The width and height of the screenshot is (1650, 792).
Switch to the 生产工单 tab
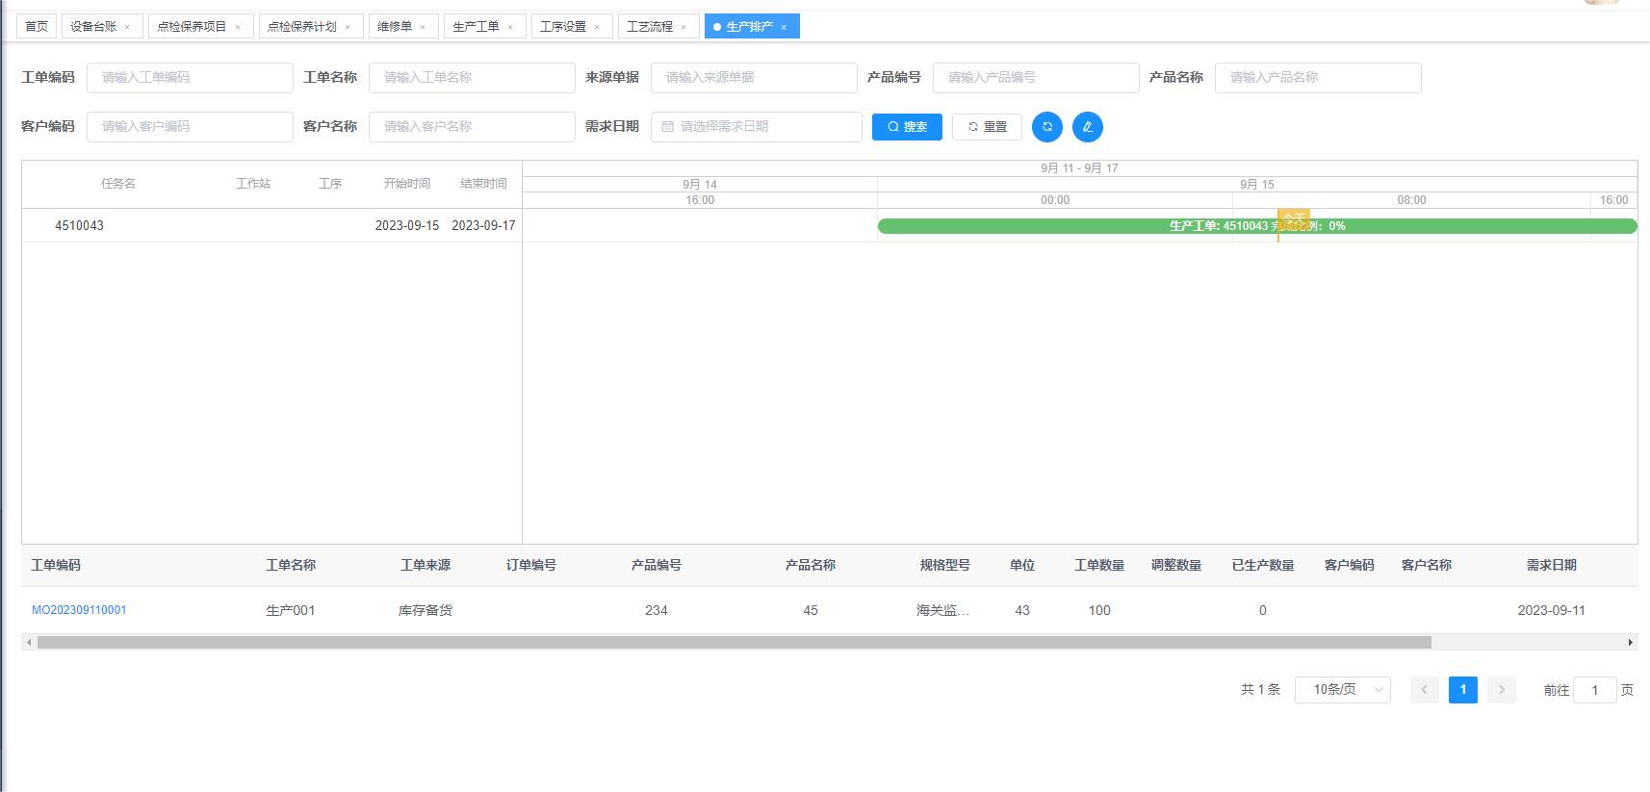click(476, 27)
